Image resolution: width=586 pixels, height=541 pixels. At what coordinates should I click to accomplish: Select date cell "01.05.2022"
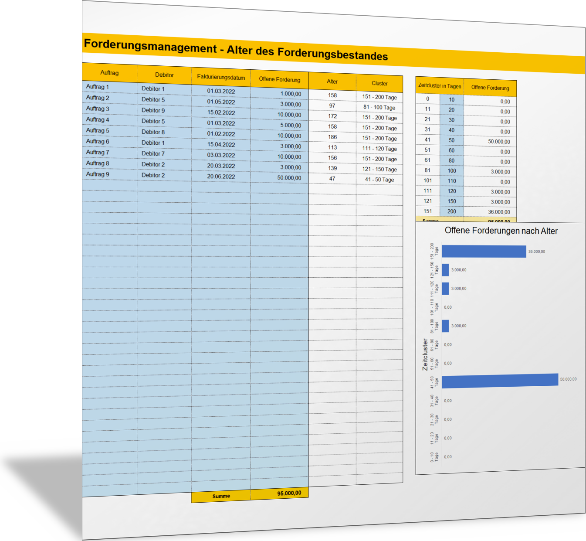point(221,102)
